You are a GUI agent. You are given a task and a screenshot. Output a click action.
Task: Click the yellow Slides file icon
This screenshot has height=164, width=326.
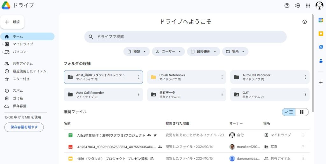[70, 159]
